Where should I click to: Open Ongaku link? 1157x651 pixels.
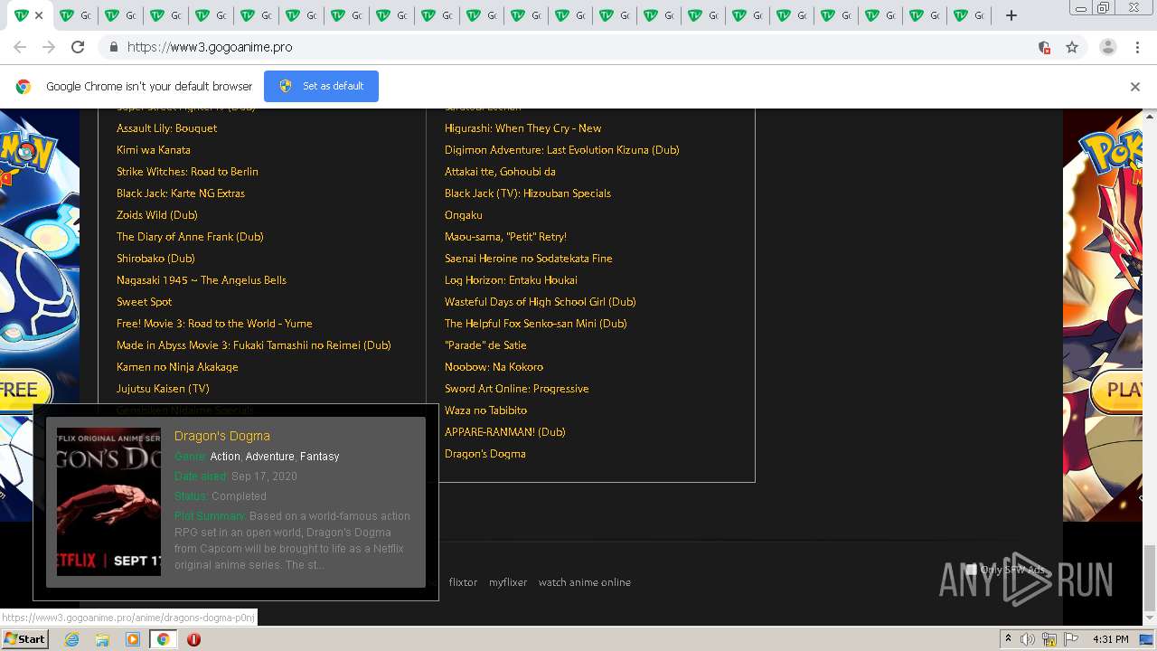464,215
